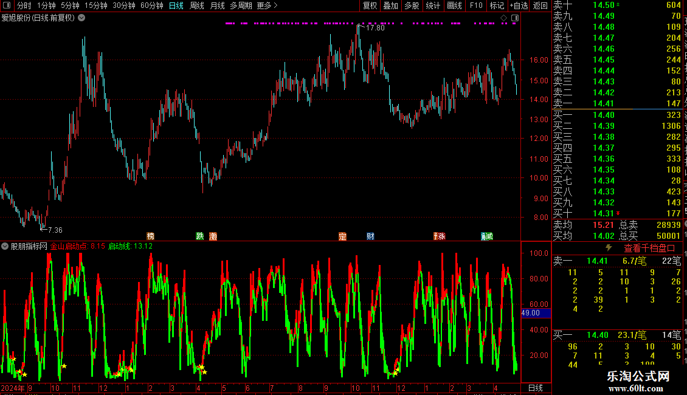The height and width of the screenshot is (395, 687).
Task: Open the 多股 multi-stock view
Action: coord(412,5)
